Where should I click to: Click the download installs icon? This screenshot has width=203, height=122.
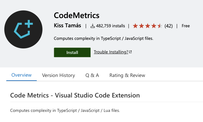click(93, 26)
